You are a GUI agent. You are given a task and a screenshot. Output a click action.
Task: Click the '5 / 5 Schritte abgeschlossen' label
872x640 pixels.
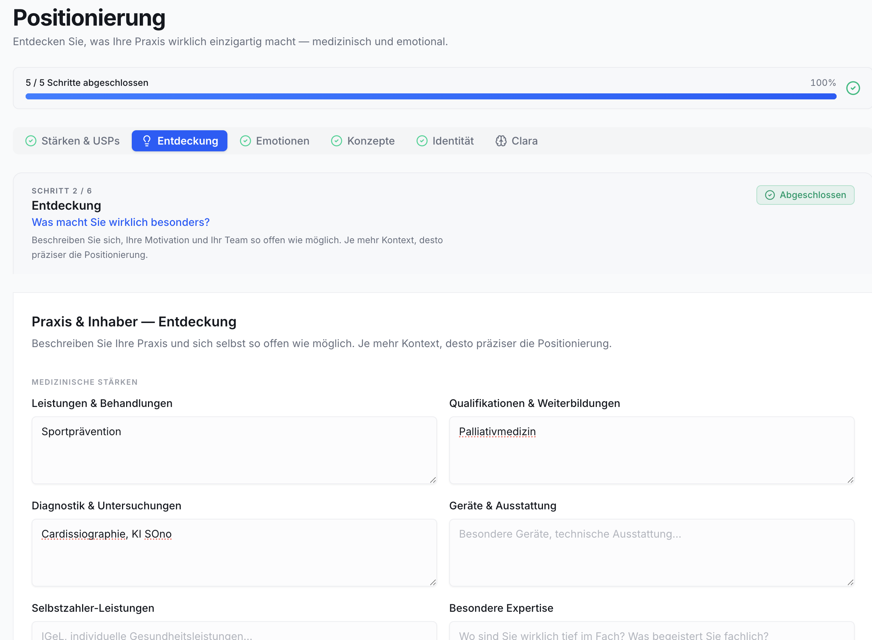tap(87, 83)
